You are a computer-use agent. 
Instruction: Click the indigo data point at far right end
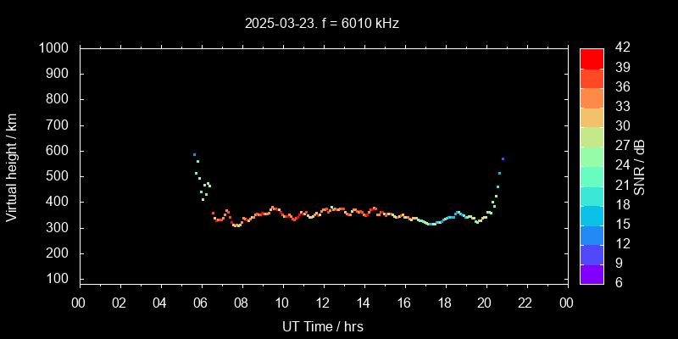pyautogui.click(x=503, y=158)
